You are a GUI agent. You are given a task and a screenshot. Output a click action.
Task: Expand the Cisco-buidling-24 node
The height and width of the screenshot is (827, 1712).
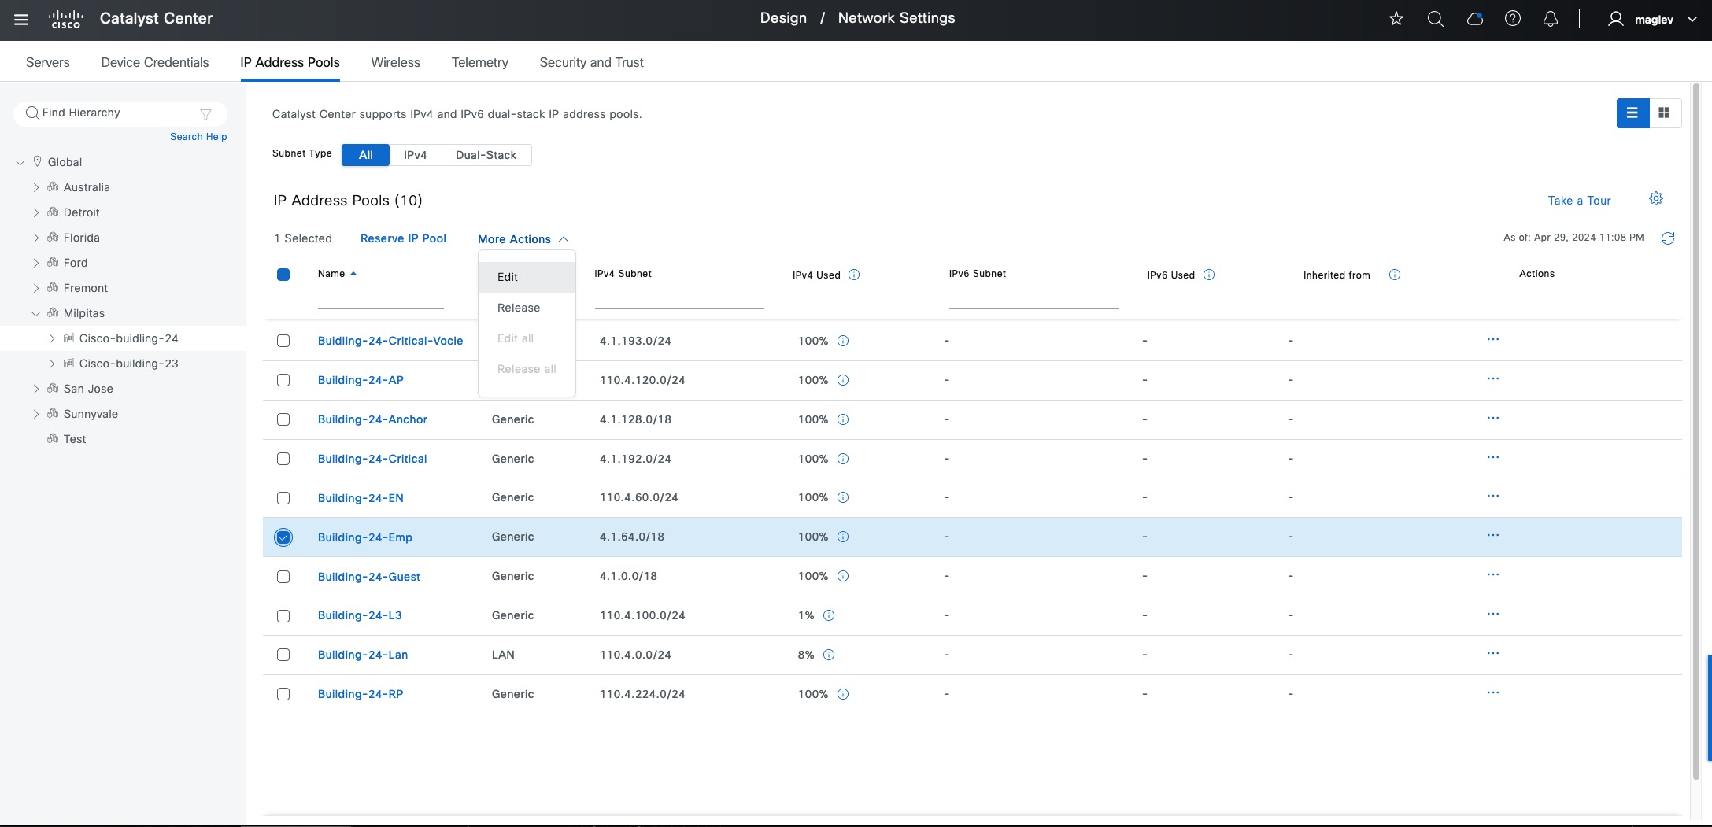tap(52, 339)
